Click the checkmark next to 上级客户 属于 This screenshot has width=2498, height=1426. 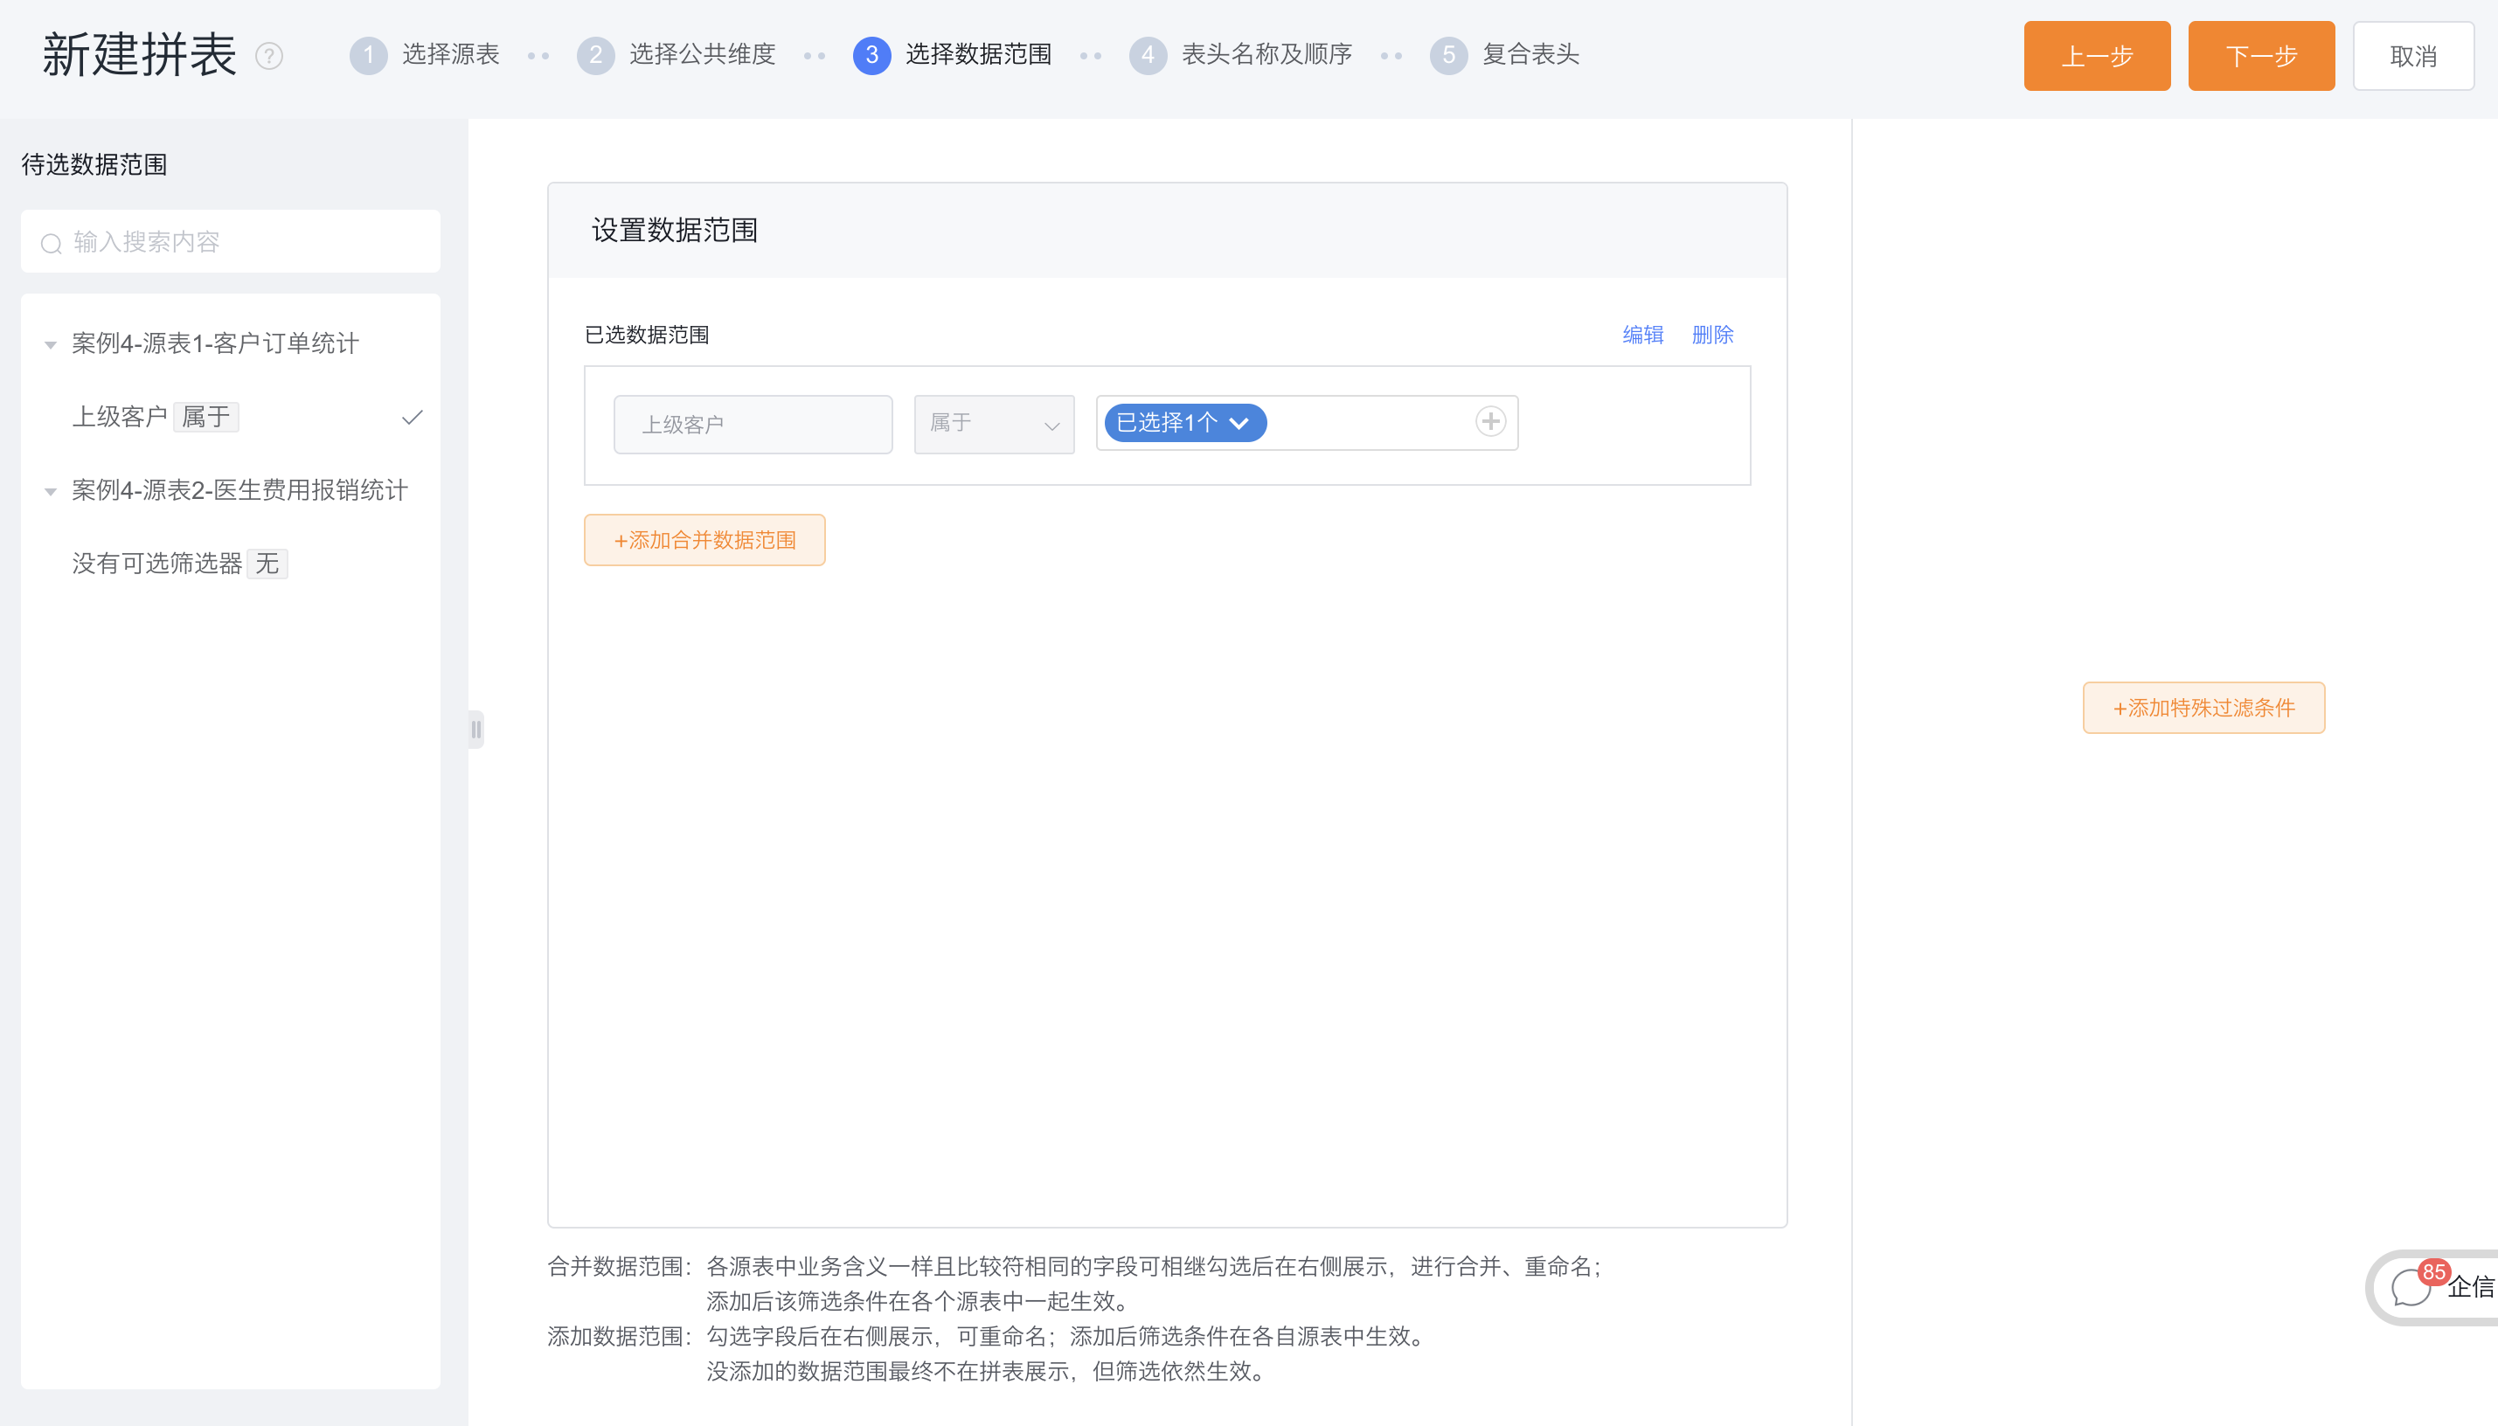tap(413, 417)
